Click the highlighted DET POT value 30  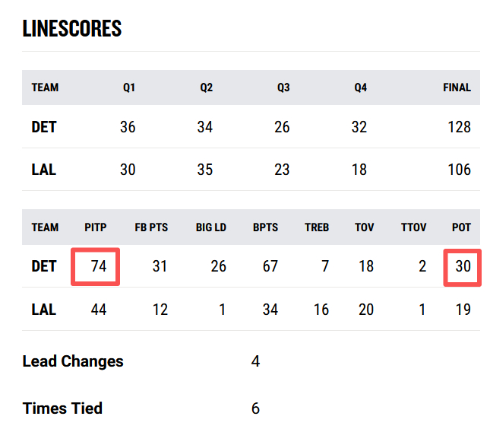[462, 266]
